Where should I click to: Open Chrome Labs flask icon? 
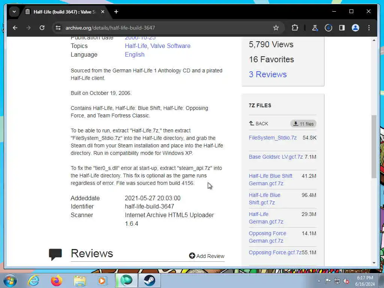(x=315, y=28)
